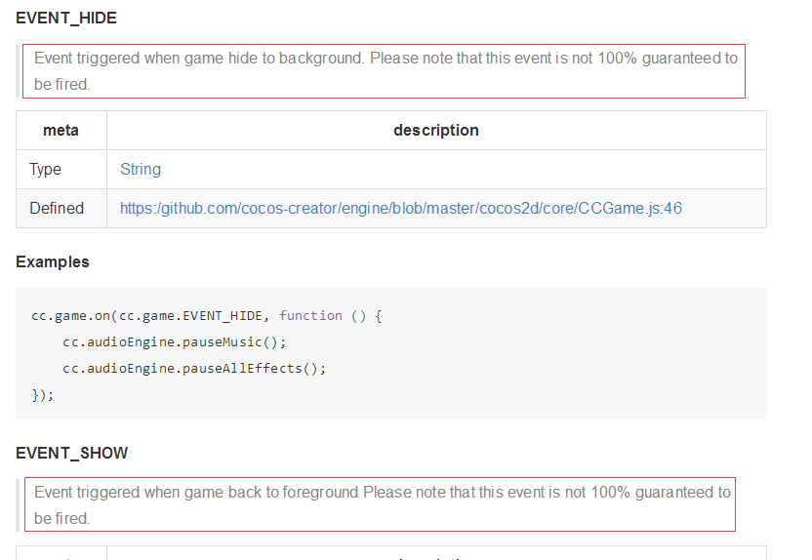The width and height of the screenshot is (812, 560).
Task: Click the "meta" table column header
Action: click(x=61, y=130)
